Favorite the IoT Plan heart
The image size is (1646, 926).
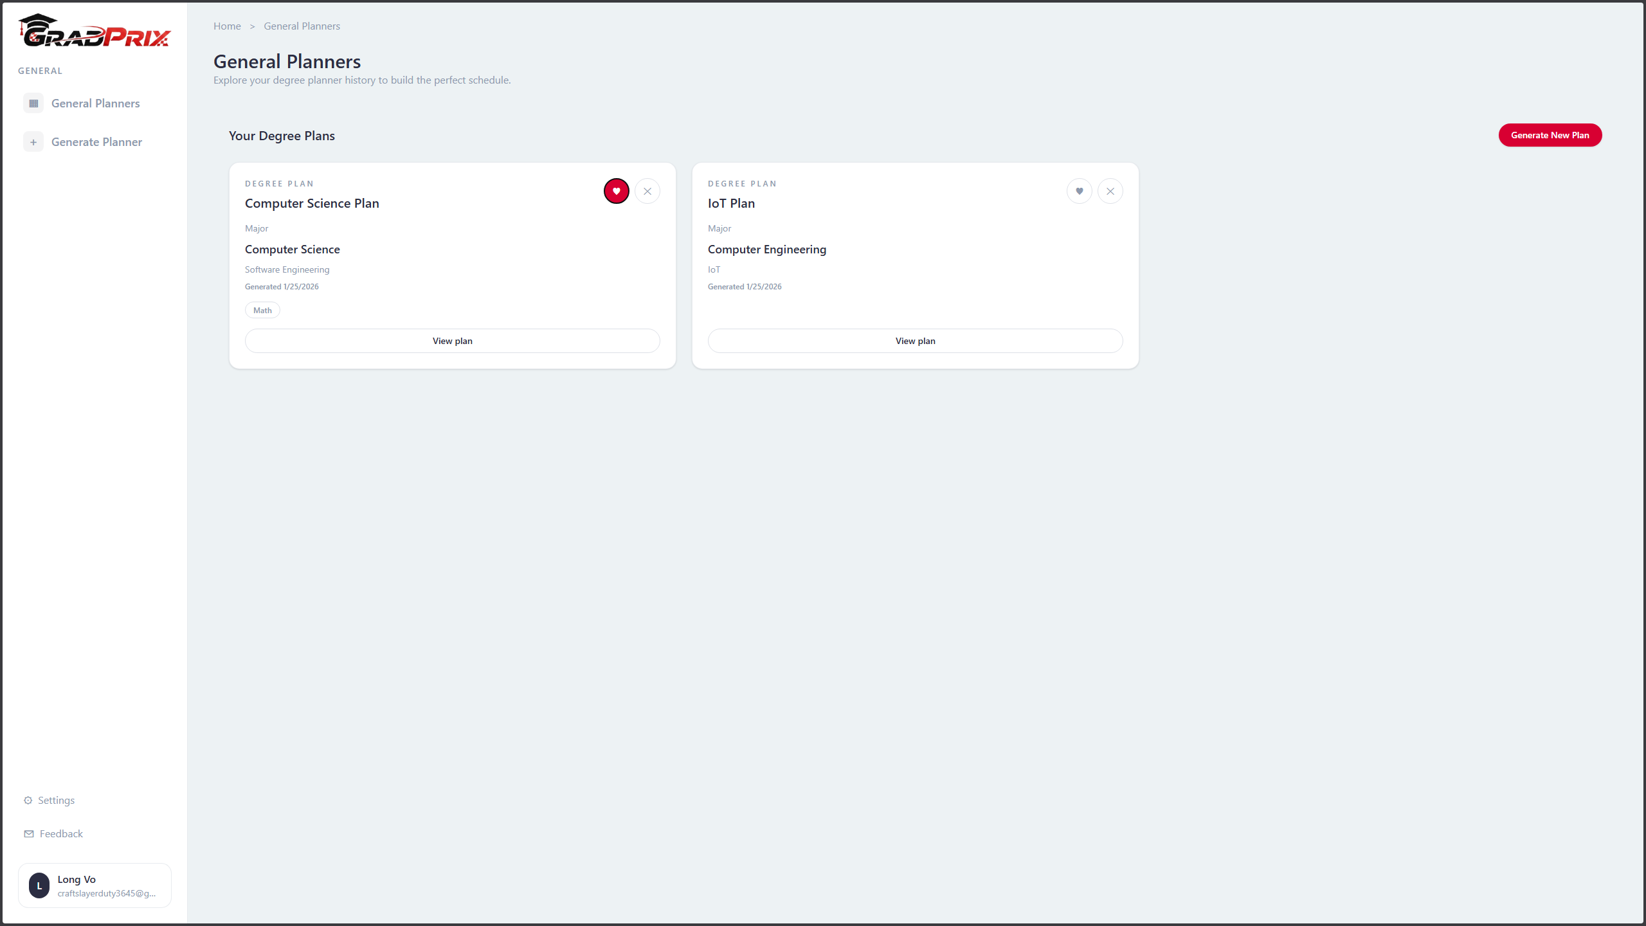pyautogui.click(x=1079, y=191)
